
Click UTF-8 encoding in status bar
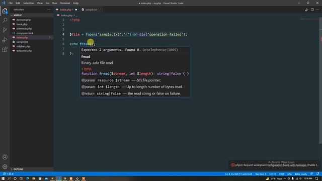coord(273,174)
